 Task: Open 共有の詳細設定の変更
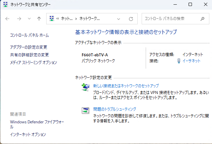pos(29,55)
